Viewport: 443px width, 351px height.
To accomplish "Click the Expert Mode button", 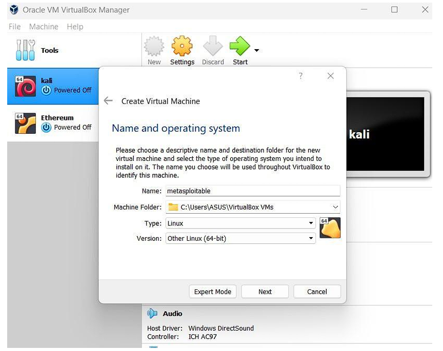I will pos(213,292).
